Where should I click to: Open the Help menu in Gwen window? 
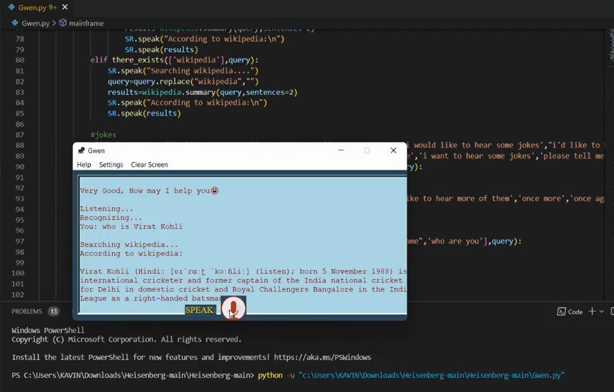pos(84,165)
